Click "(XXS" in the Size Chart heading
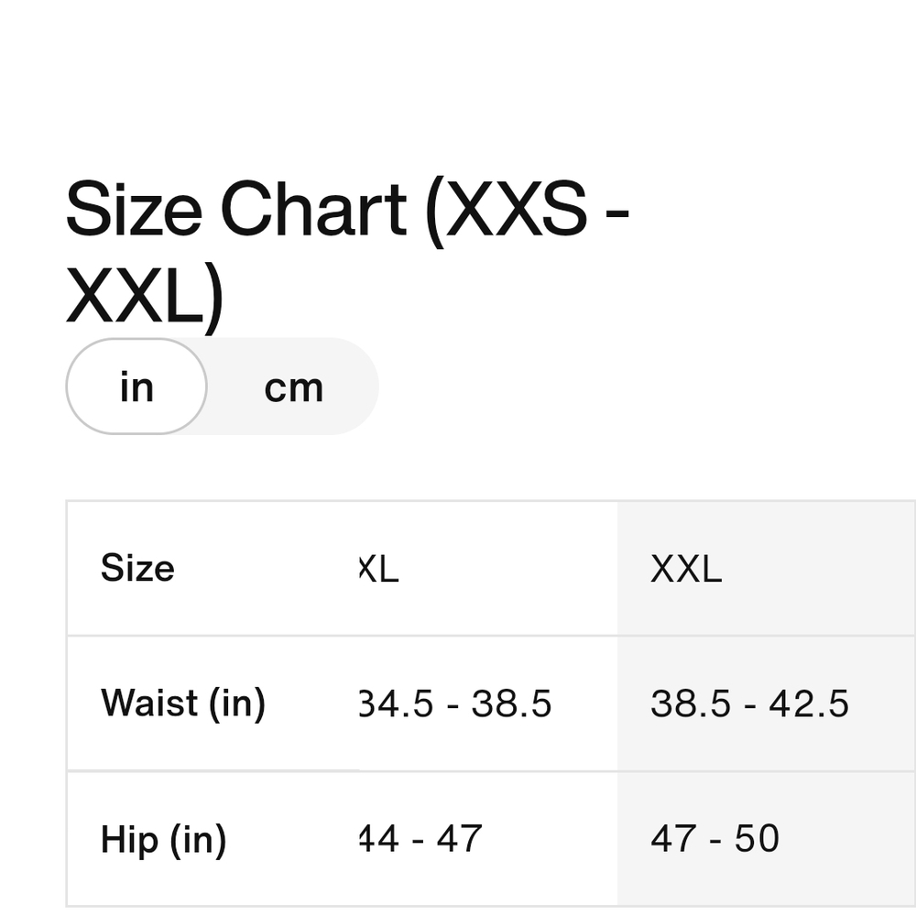Viewport: 916px width, 916px height. point(506,213)
